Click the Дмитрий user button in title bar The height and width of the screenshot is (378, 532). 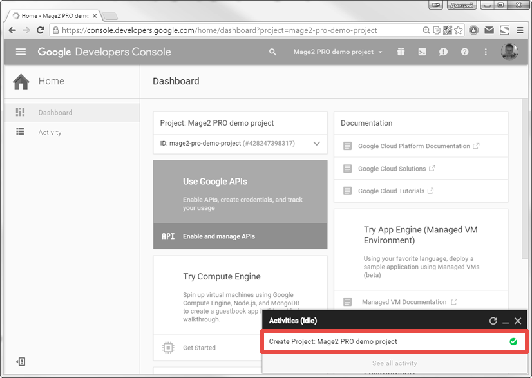462,5
